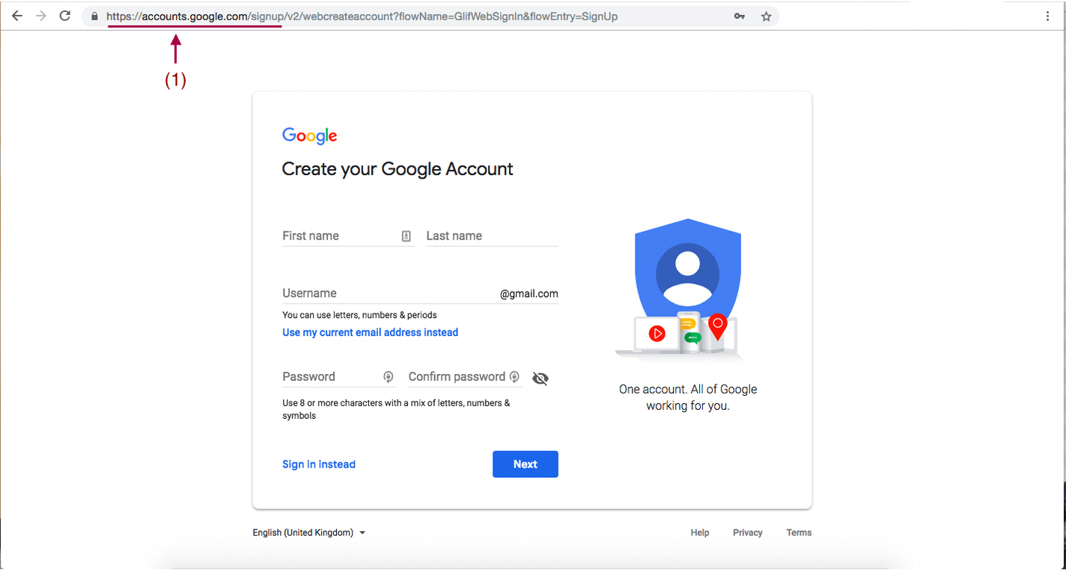Screen dimensions: 1066x570
Task: Click the padlock site security icon
Action: point(94,16)
